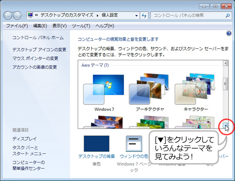Click the Forward navigation arrow button
235x181 pixels.
click(17, 16)
